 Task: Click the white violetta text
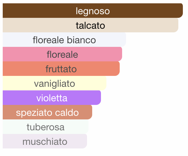[52, 98]
